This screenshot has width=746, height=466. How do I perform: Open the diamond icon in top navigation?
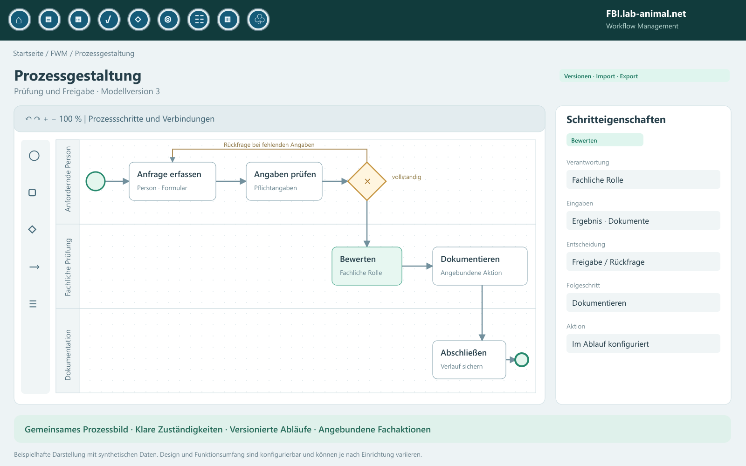[x=139, y=20]
